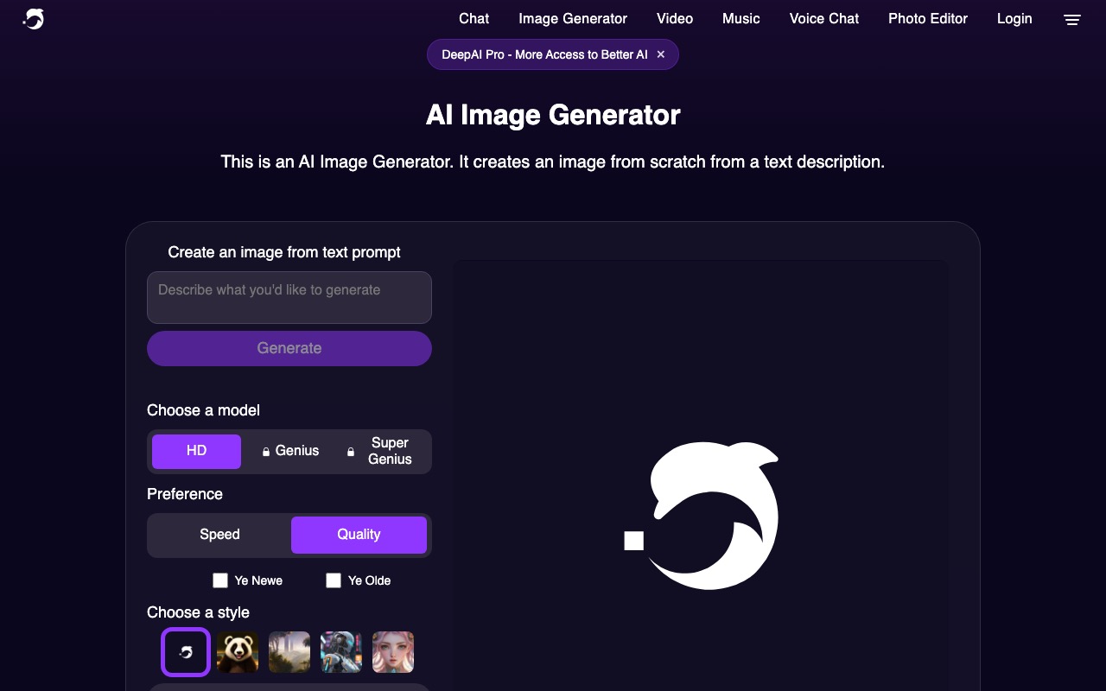Screen dimensions: 1106x691
Task: Click the DeepAI dolphin logo
Action: [x=33, y=18]
